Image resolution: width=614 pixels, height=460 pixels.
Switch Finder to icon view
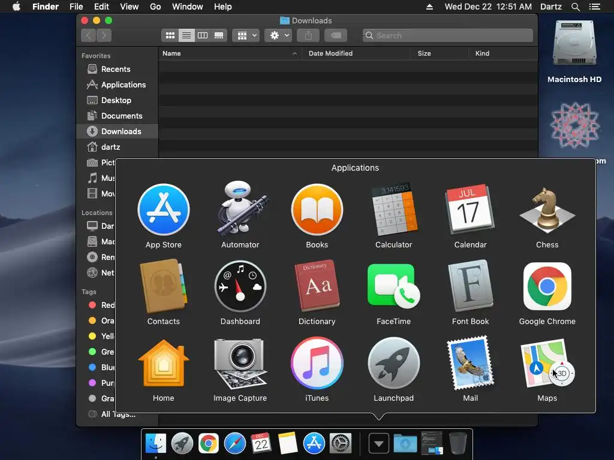tap(170, 35)
